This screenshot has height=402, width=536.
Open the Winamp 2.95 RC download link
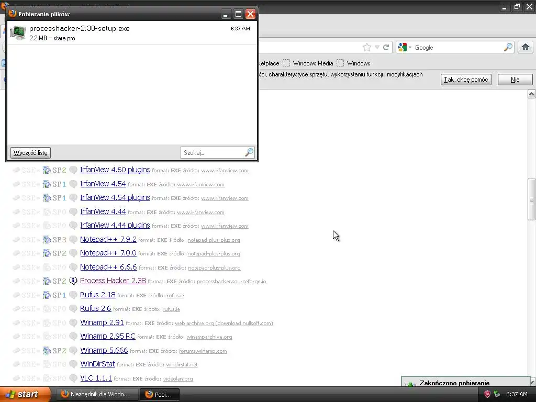(108, 336)
